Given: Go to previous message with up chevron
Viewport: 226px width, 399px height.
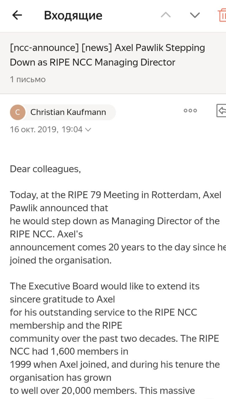Looking at the screenshot, I should tap(166, 15).
